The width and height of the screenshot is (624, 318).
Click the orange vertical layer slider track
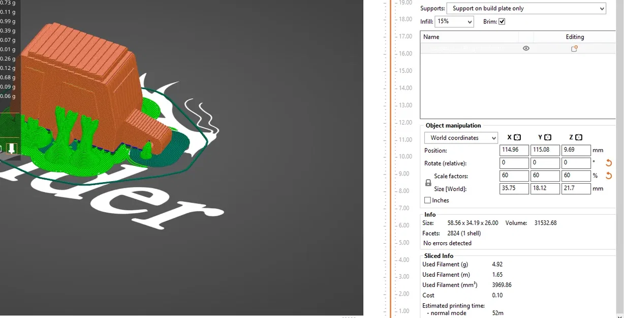pyautogui.click(x=390, y=159)
